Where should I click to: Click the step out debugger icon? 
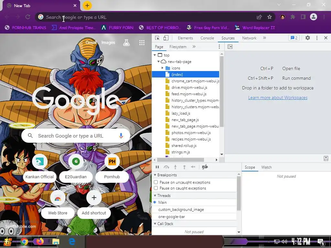184,167
